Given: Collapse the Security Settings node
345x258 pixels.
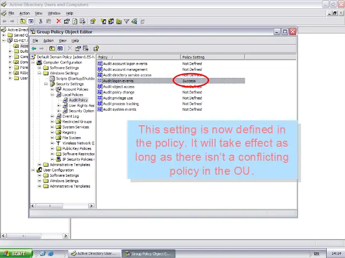Looking at the screenshot, I should coord(46,84).
